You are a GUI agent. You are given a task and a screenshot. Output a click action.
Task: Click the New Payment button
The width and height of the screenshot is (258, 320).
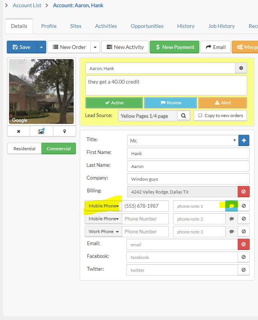coord(174,47)
